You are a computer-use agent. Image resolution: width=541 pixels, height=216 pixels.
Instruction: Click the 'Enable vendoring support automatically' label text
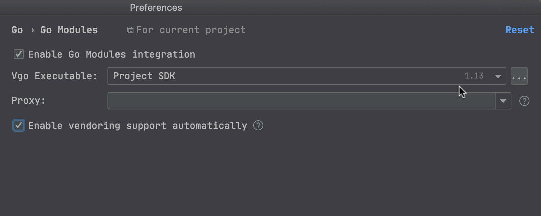click(x=137, y=126)
